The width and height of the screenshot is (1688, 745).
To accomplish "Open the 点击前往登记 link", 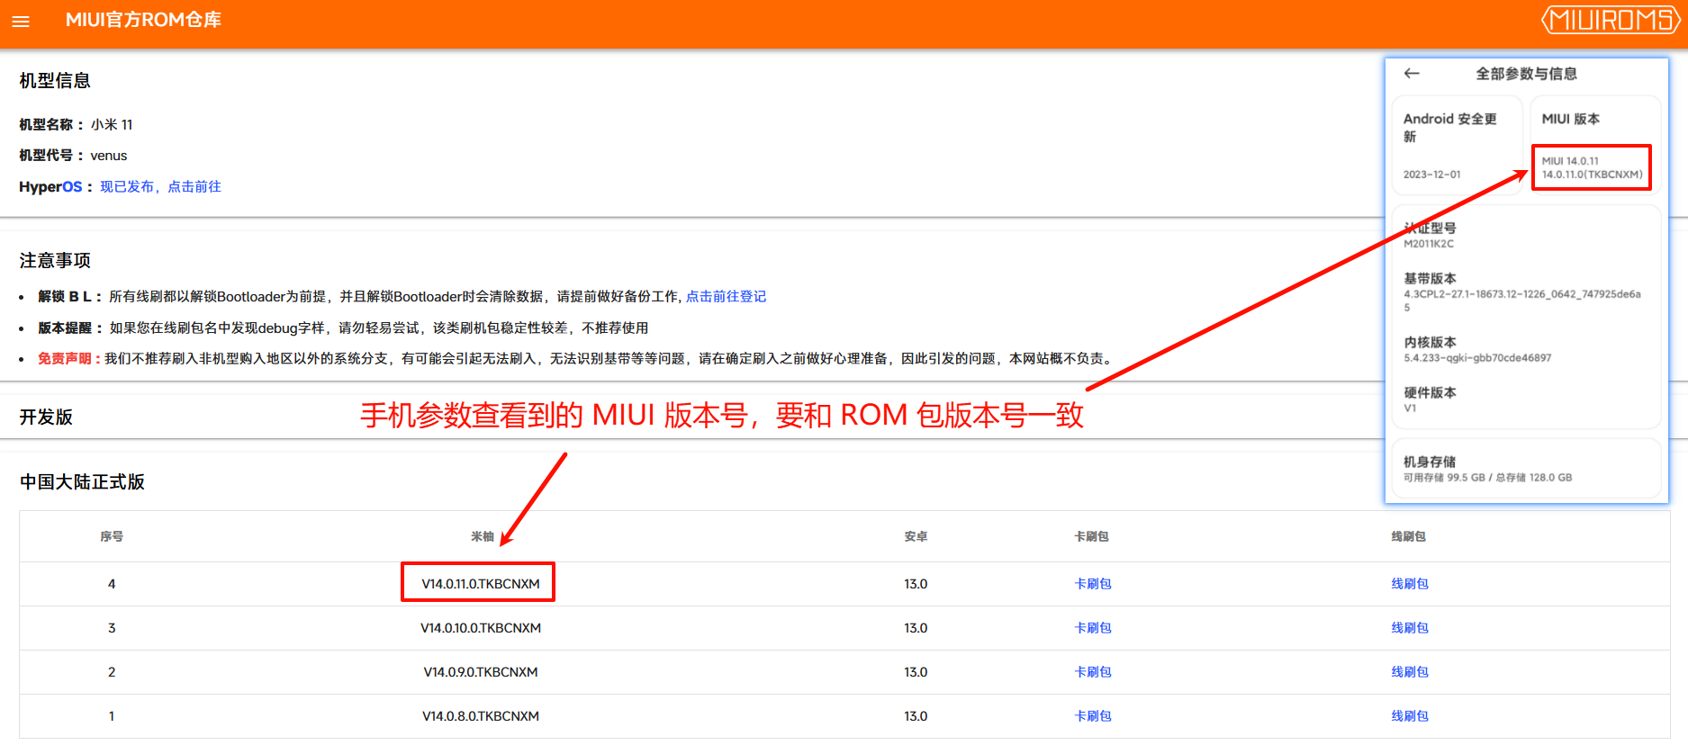I will pyautogui.click(x=726, y=296).
